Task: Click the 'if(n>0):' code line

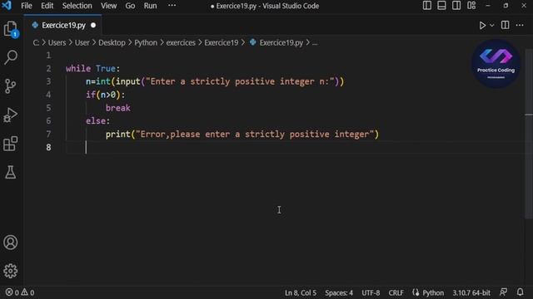Action: (x=105, y=95)
